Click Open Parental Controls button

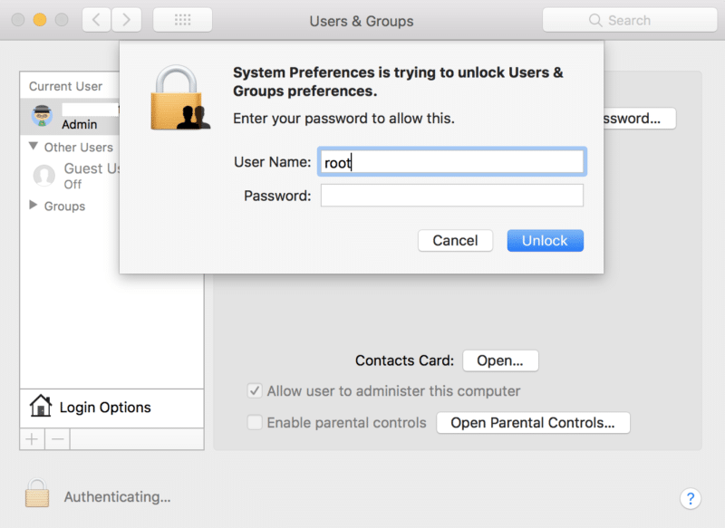[533, 423]
